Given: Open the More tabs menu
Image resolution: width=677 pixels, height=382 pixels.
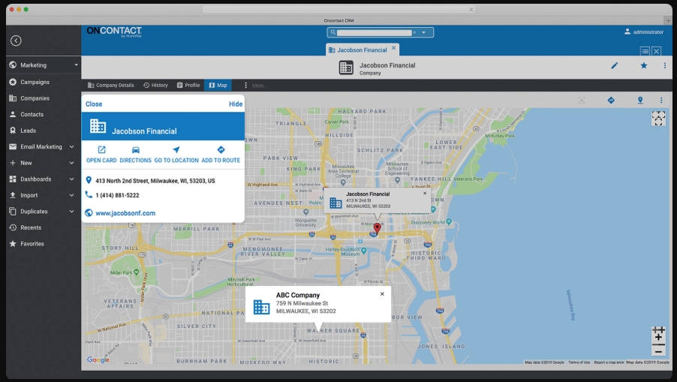Looking at the screenshot, I should pos(254,86).
